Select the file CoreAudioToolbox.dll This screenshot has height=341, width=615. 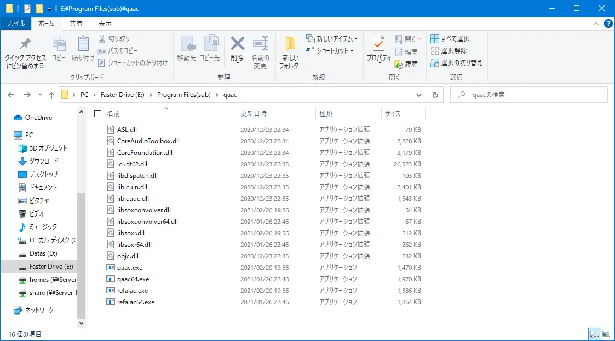(x=148, y=141)
